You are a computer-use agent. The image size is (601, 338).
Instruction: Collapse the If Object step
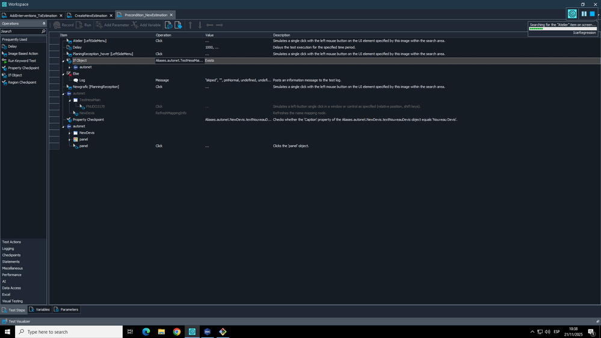click(x=63, y=61)
